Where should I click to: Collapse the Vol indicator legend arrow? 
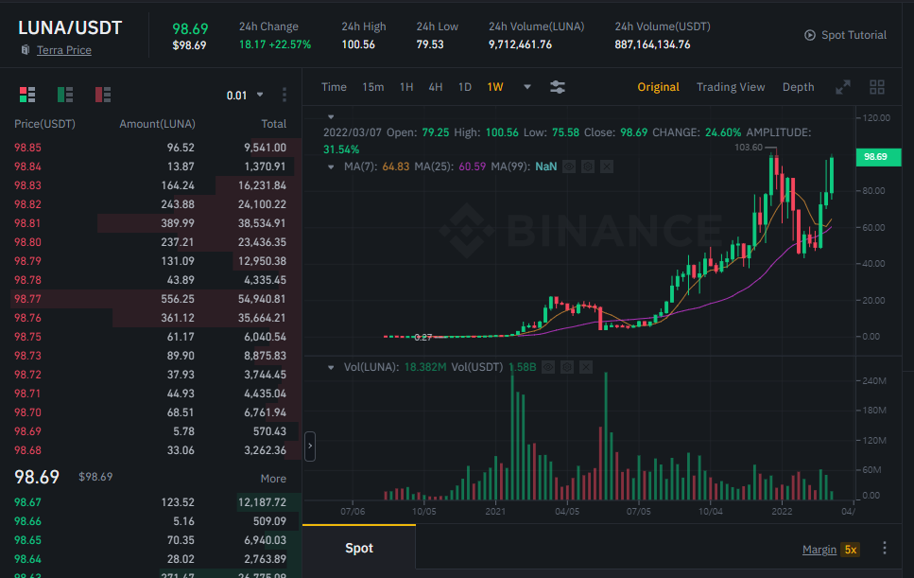tap(331, 367)
